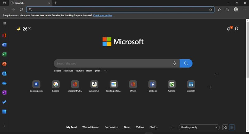Reload the page with refresh button
The height and width of the screenshot is (134, 249).
[21, 9]
